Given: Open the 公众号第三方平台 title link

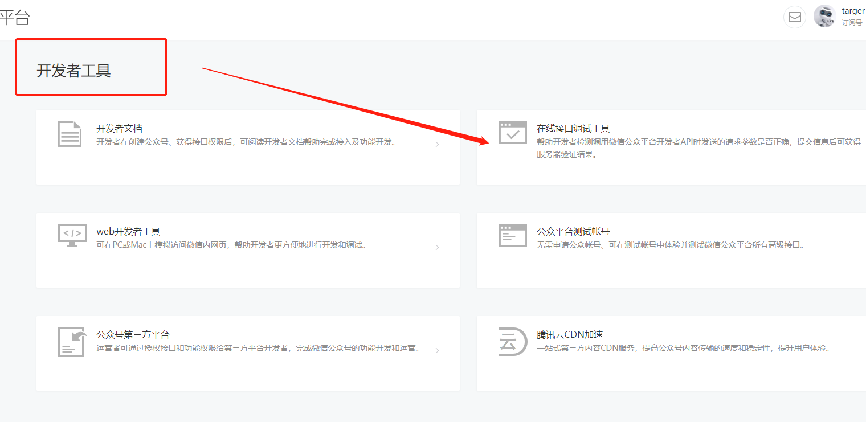Looking at the screenshot, I should [x=133, y=335].
